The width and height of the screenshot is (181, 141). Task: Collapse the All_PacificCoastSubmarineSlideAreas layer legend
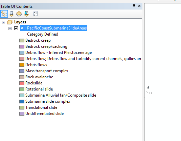click(10, 28)
